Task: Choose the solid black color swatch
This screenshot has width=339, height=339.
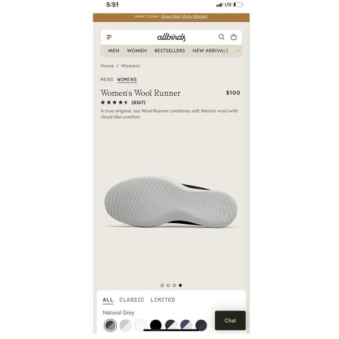Action: pyautogui.click(x=155, y=325)
